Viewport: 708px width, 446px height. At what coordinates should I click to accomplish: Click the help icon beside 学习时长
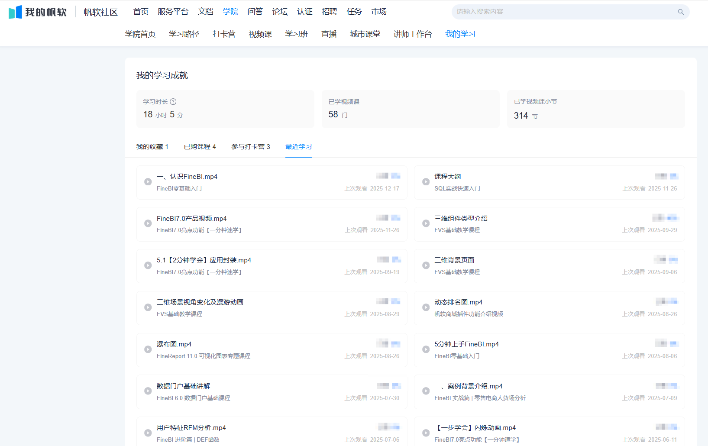click(x=173, y=102)
